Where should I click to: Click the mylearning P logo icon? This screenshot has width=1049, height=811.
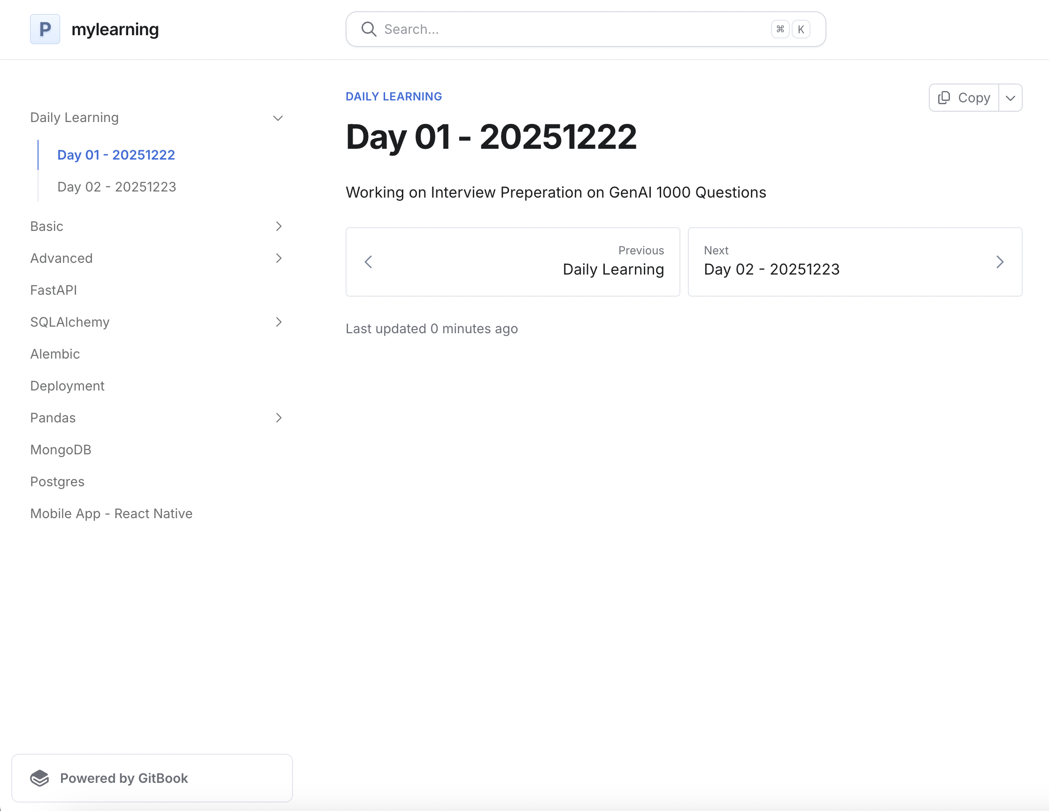pos(45,29)
